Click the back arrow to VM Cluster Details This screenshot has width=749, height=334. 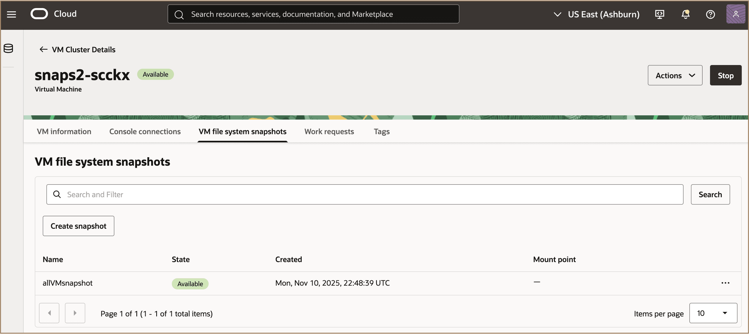click(x=43, y=49)
